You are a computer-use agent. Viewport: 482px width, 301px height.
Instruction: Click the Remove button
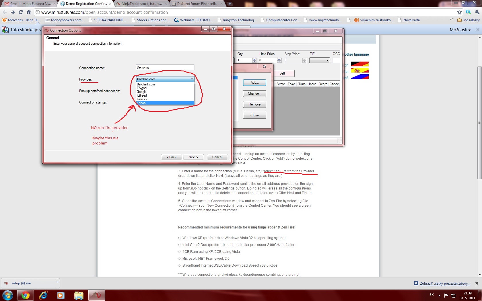[x=254, y=104]
